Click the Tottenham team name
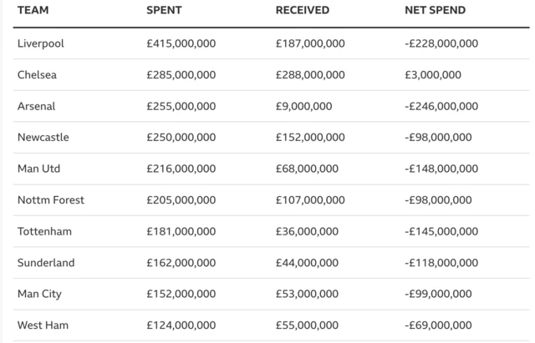The width and height of the screenshot is (535, 343). point(43,231)
